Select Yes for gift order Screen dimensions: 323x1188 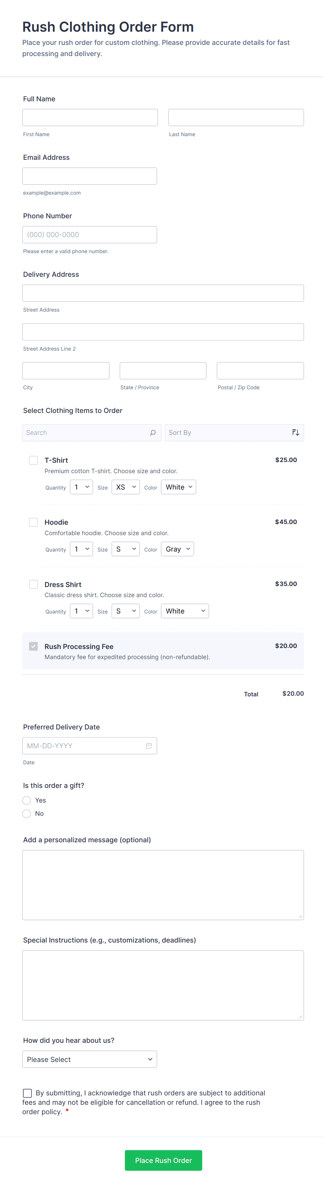click(x=27, y=800)
